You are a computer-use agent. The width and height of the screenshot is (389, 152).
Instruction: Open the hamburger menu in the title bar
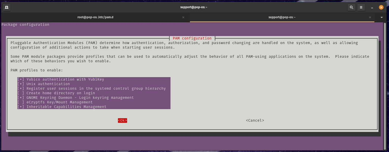click(x=361, y=7)
